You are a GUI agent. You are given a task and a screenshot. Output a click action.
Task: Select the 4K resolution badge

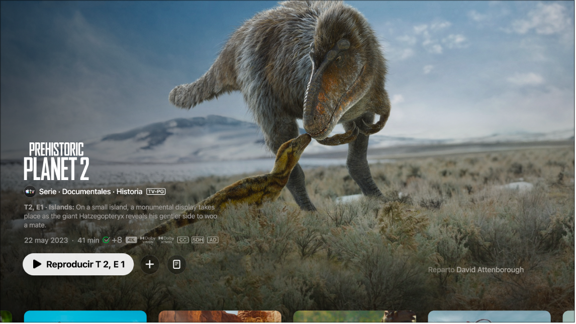[x=132, y=240]
